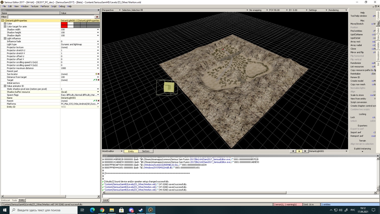Open the Perspective view dropdown
Screen dimensions: 380x214
[120, 10]
